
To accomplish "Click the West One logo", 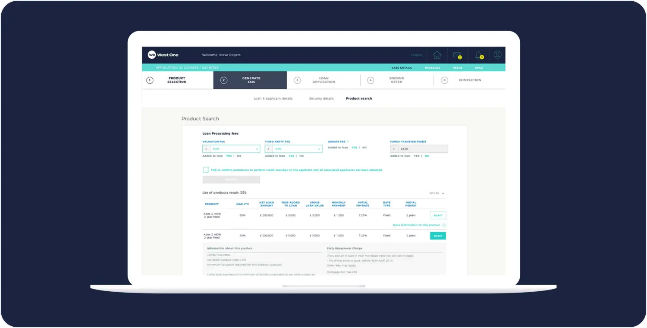I will click(163, 55).
